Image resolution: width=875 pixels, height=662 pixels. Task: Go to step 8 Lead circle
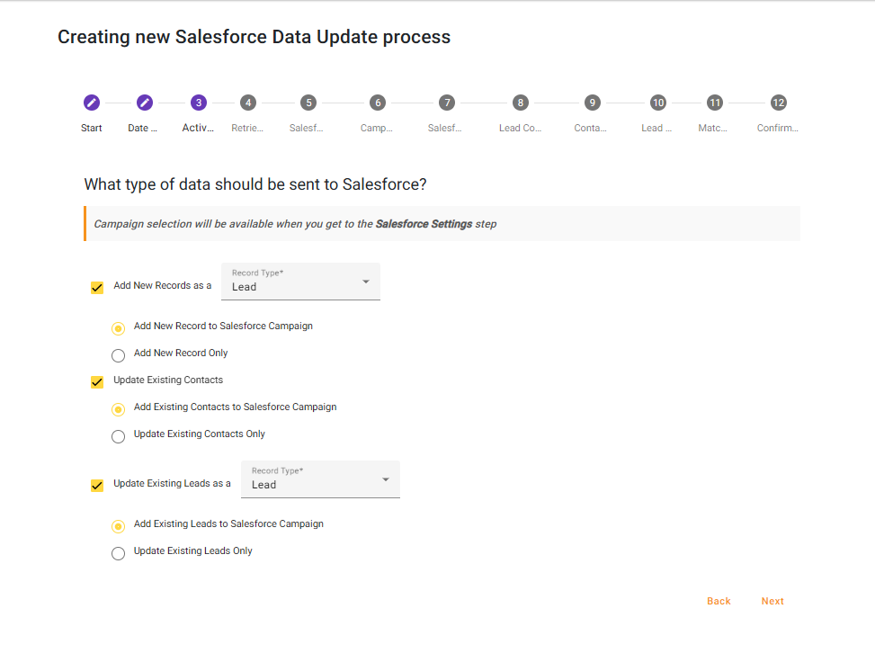click(x=521, y=103)
